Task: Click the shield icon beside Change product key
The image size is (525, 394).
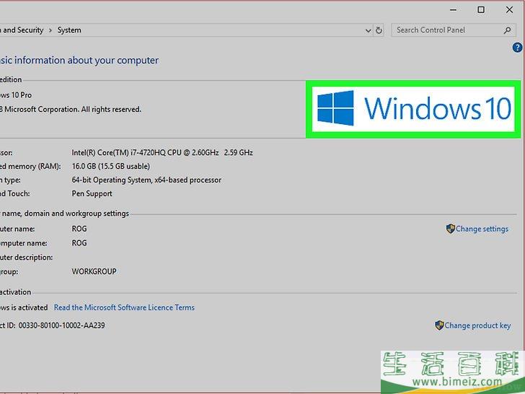Action: click(439, 325)
